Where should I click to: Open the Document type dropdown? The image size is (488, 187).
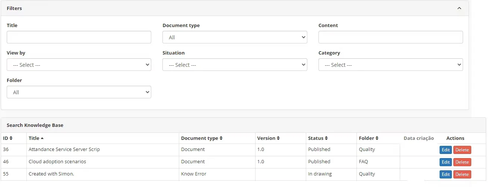coord(235,37)
